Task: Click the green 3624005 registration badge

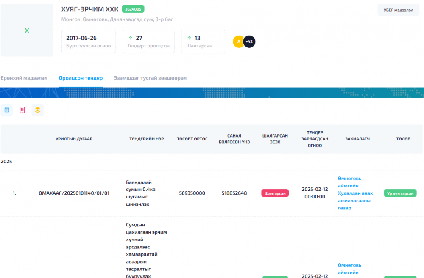Action: 133,9
